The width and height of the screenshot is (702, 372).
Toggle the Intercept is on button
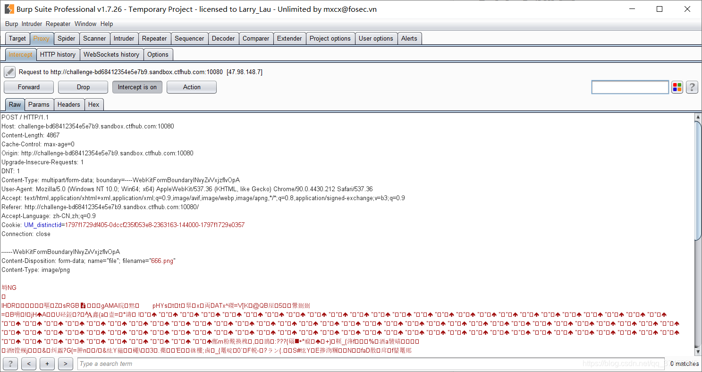coord(137,87)
